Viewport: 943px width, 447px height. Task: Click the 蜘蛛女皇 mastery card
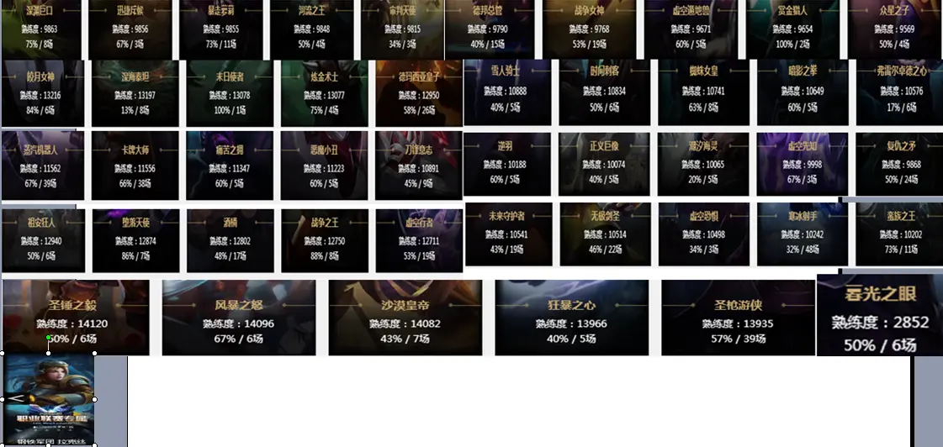coord(703,92)
